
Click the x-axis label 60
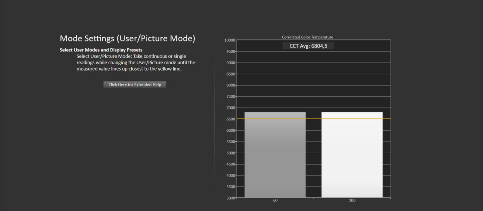[275, 200]
